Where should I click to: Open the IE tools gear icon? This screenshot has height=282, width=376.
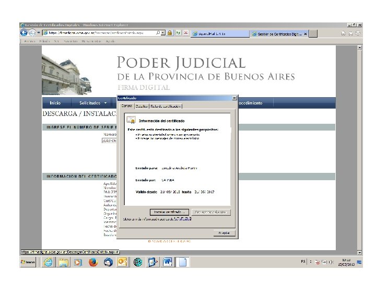358,33
